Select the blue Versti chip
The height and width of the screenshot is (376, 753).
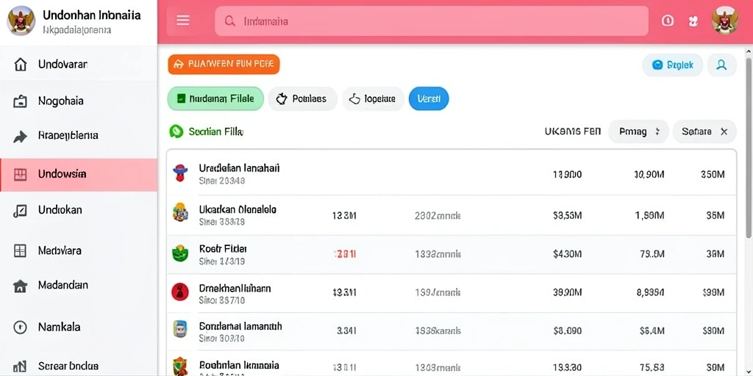click(x=429, y=99)
